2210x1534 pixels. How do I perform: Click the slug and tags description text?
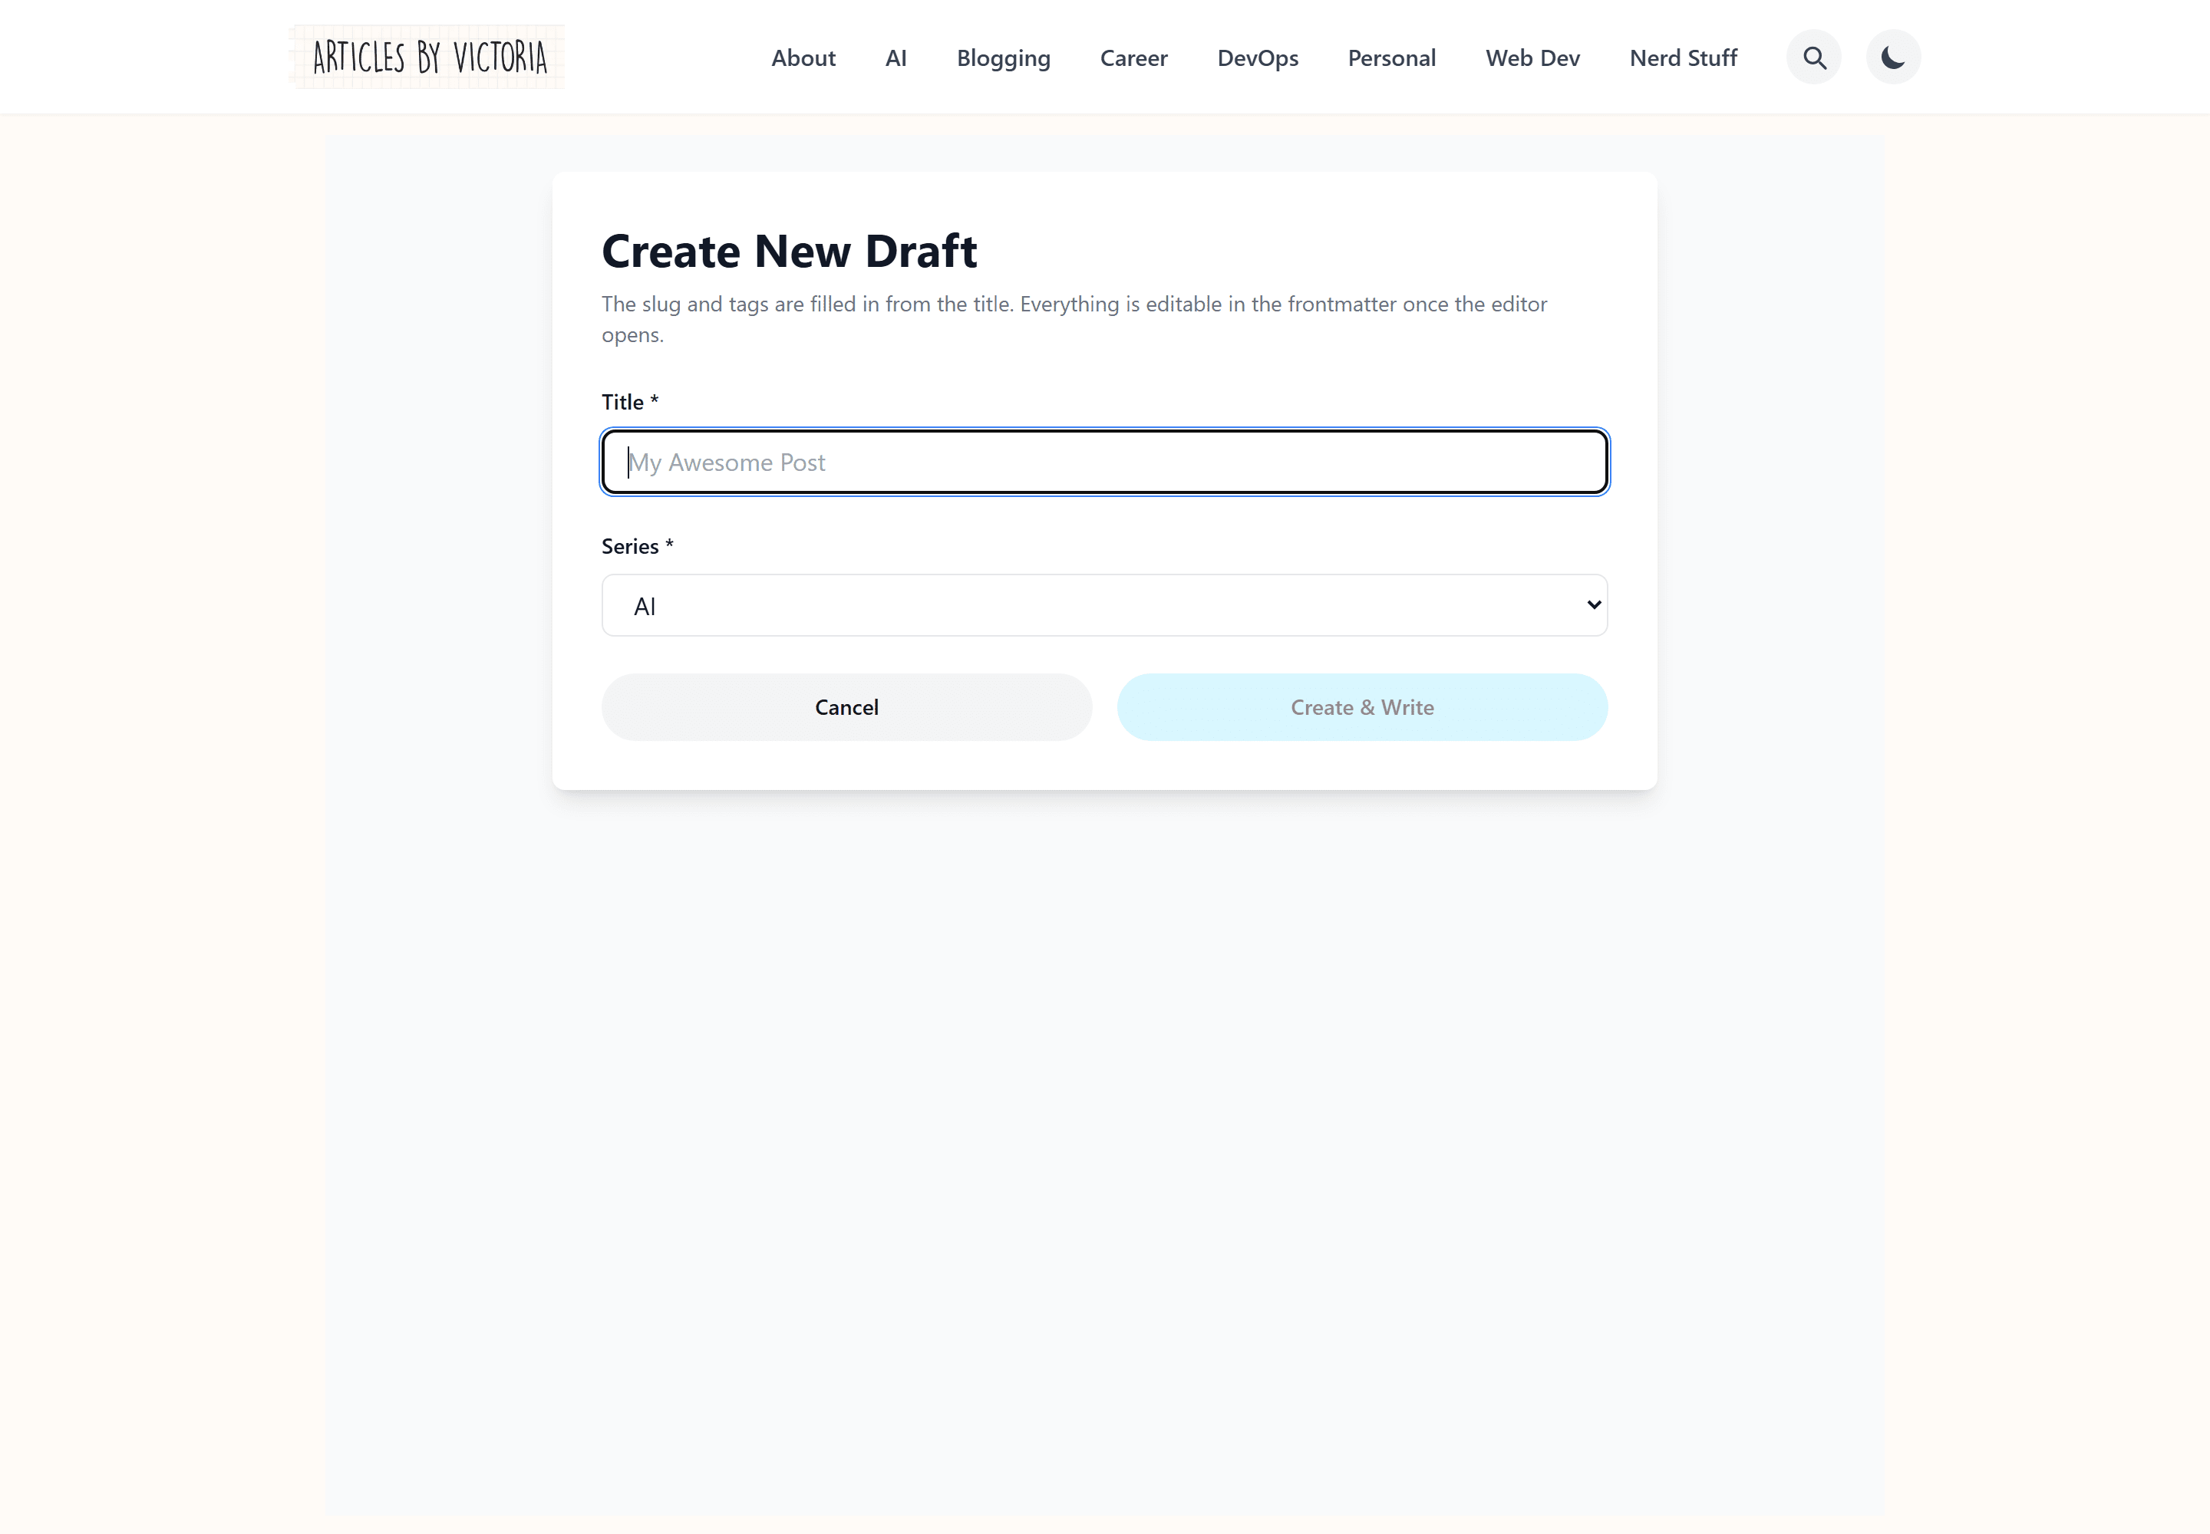click(1074, 319)
